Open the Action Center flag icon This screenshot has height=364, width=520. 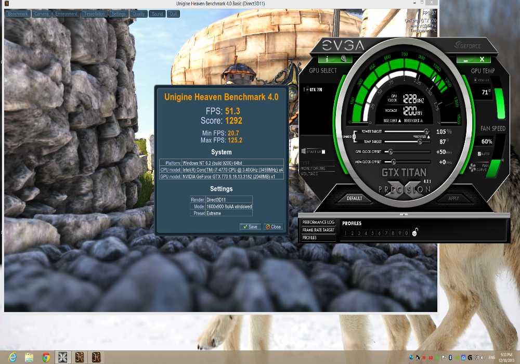(444, 357)
